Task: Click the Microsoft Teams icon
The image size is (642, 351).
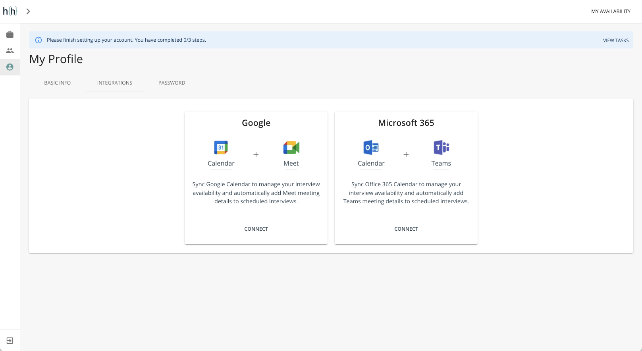Action: (441, 147)
